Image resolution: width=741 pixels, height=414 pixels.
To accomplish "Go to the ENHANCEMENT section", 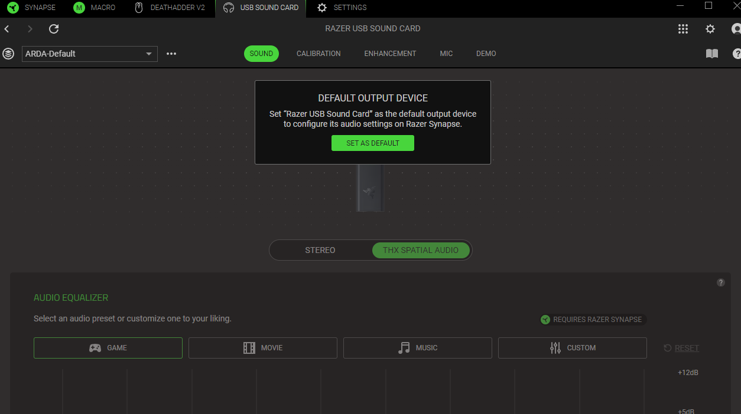I will 390,54.
